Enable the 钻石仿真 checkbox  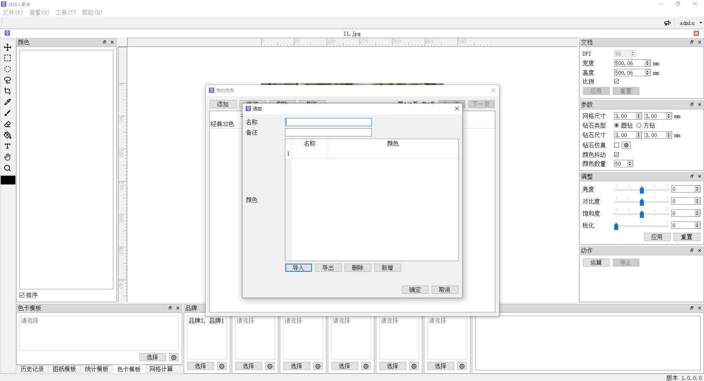(x=616, y=145)
